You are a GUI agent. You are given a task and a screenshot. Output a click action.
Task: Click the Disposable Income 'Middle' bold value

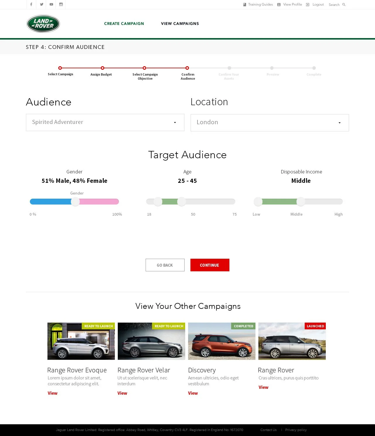[x=301, y=181]
